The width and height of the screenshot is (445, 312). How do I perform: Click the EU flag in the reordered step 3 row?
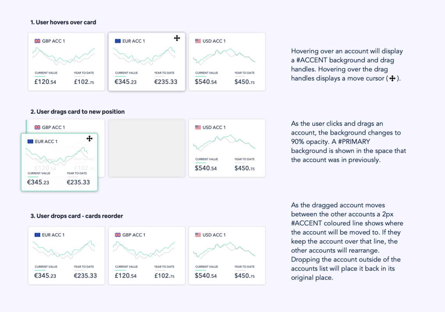point(37,235)
